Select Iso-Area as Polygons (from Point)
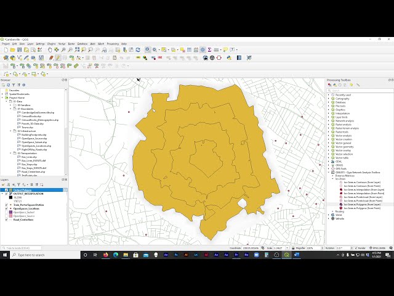Viewport: 394px width, 296px height. [x=362, y=208]
